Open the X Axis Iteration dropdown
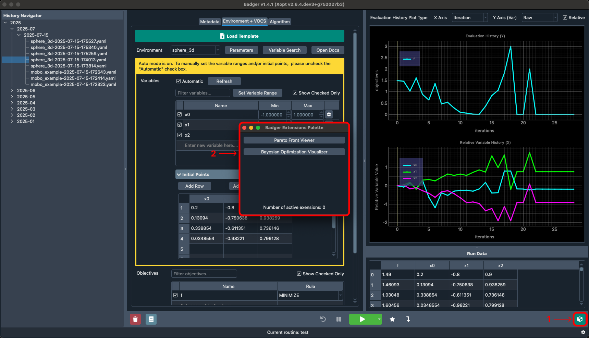This screenshot has width=589, height=338. click(470, 17)
